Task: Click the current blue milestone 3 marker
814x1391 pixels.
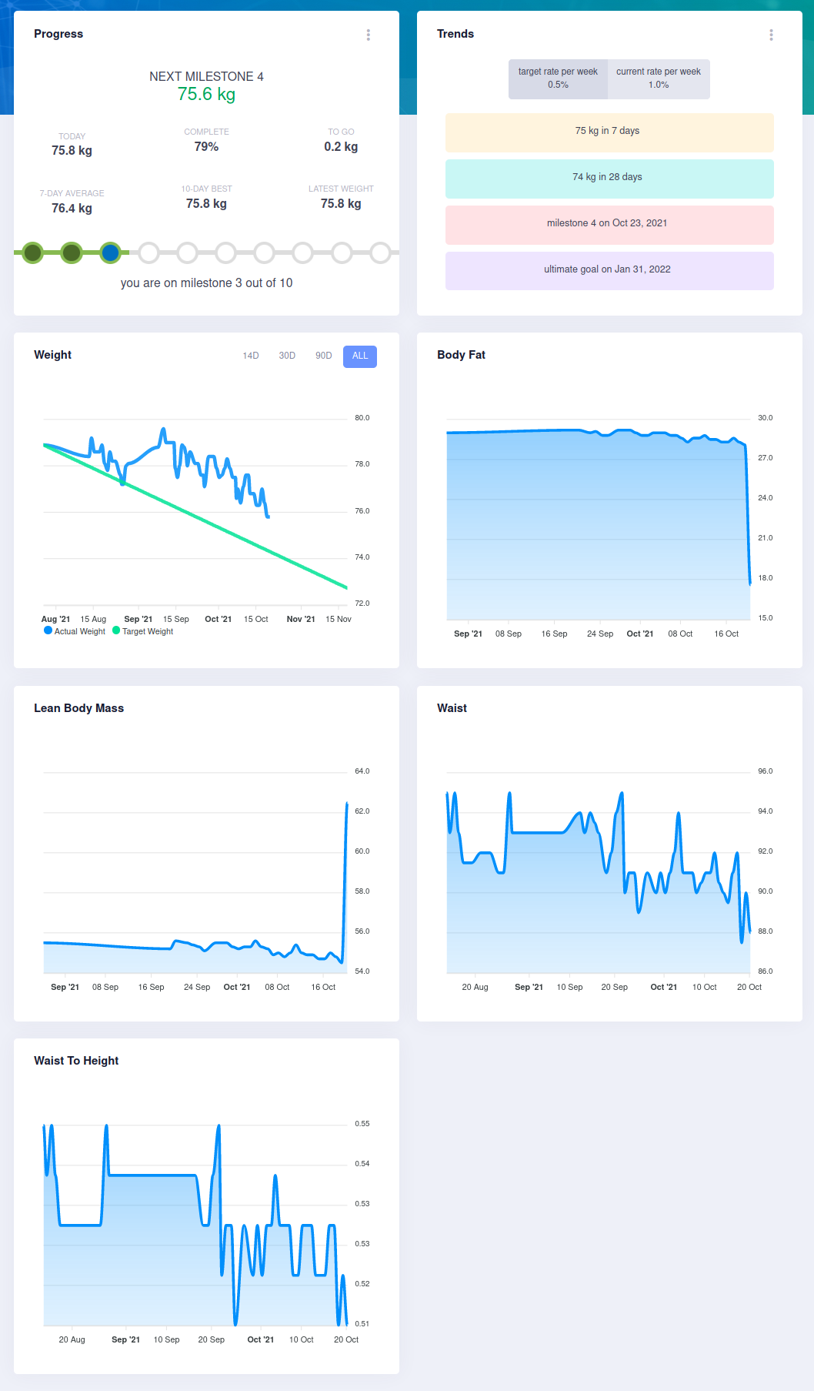Action: click(x=111, y=252)
